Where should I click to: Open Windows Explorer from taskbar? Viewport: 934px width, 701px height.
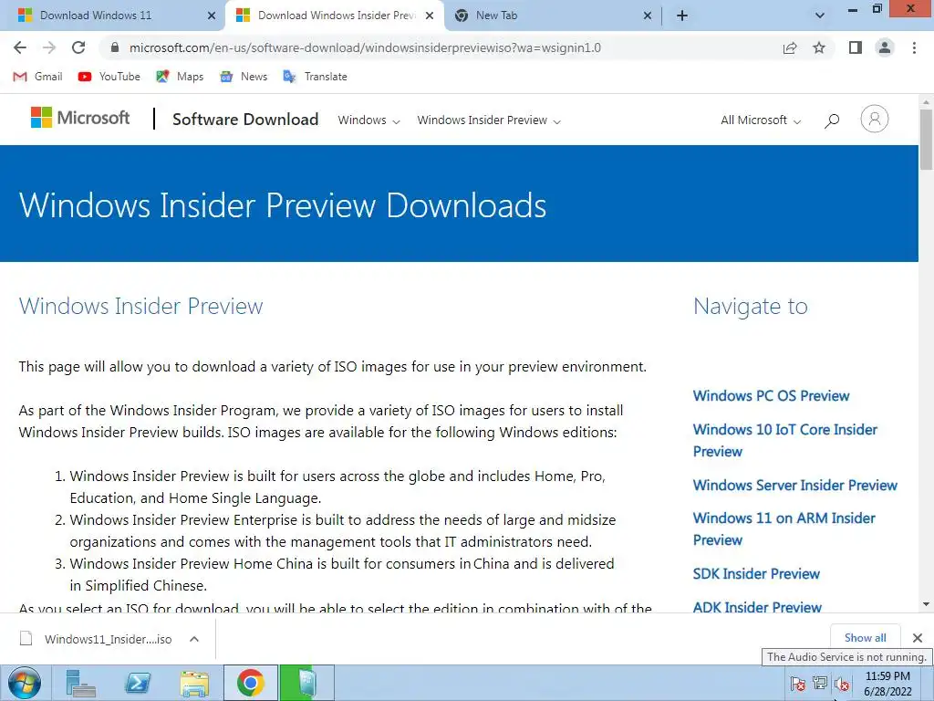click(195, 683)
